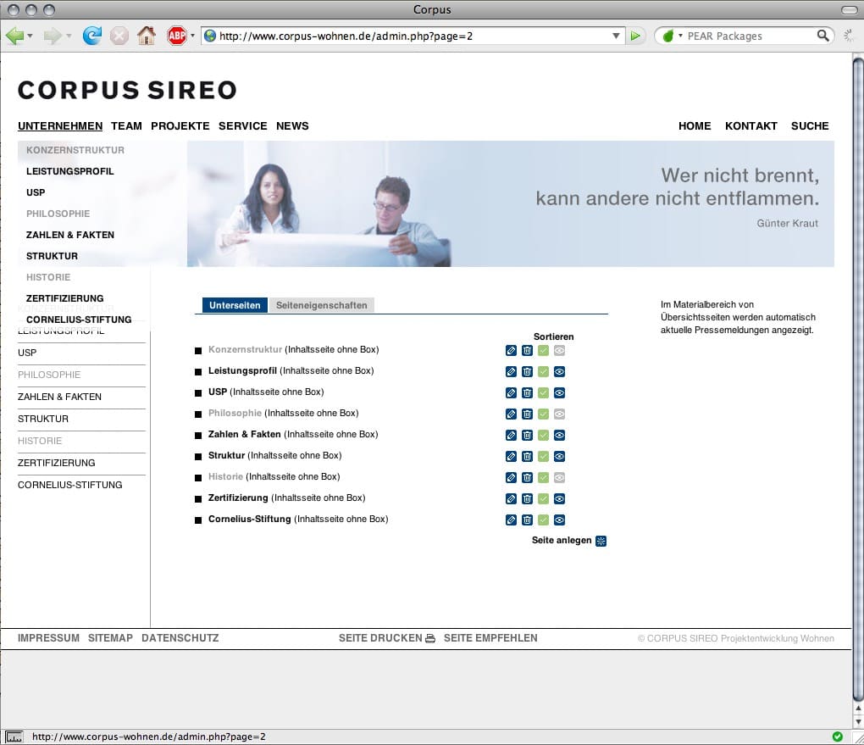864x745 pixels.
Task: Hide the Leistungsprofil page with its eye icon
Action: (559, 372)
